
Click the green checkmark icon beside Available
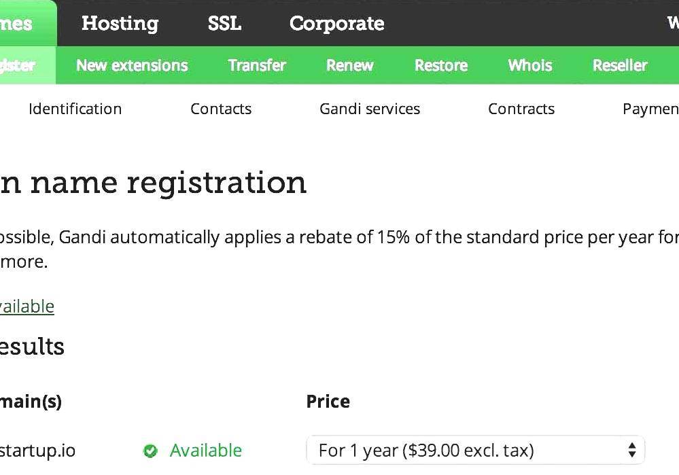click(x=150, y=451)
